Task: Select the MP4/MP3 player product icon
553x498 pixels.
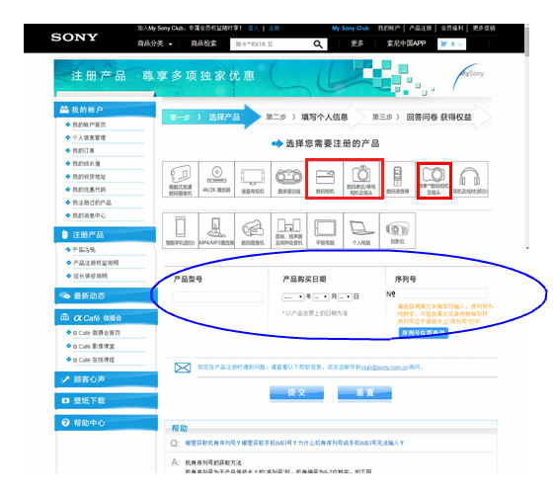Action: click(x=216, y=230)
